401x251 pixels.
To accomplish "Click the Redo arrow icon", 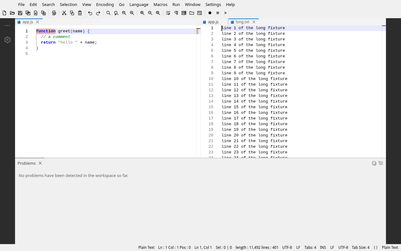I will click(98, 13).
